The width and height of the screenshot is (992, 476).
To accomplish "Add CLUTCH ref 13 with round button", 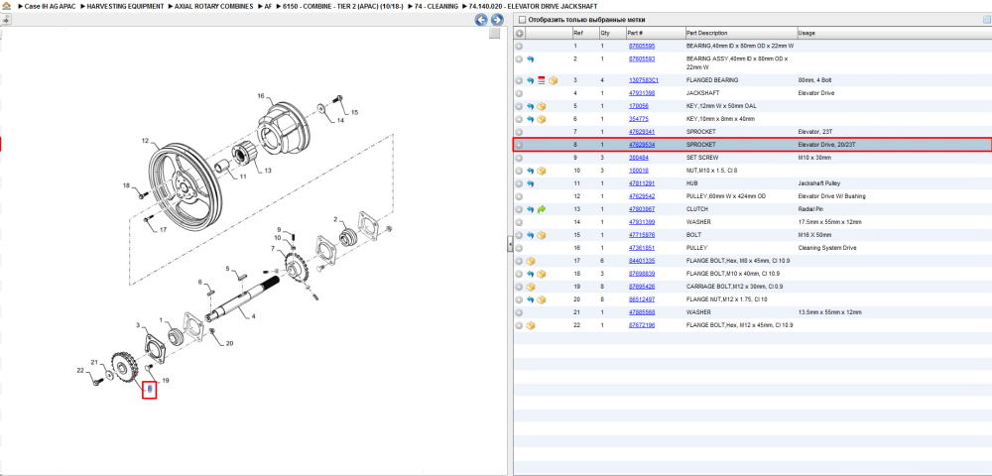I will [520, 209].
